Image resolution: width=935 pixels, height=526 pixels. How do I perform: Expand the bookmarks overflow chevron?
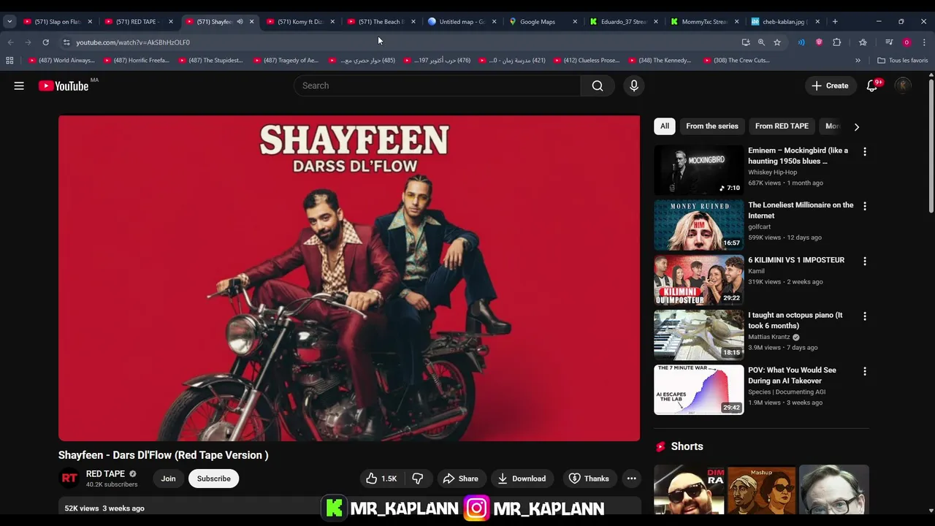point(858,60)
